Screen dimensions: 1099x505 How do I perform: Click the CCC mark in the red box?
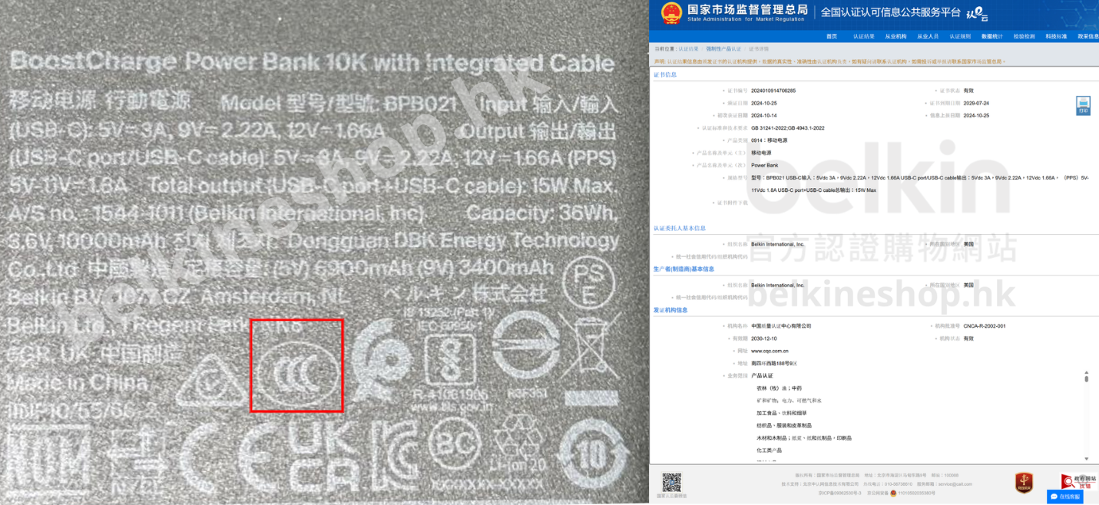296,367
